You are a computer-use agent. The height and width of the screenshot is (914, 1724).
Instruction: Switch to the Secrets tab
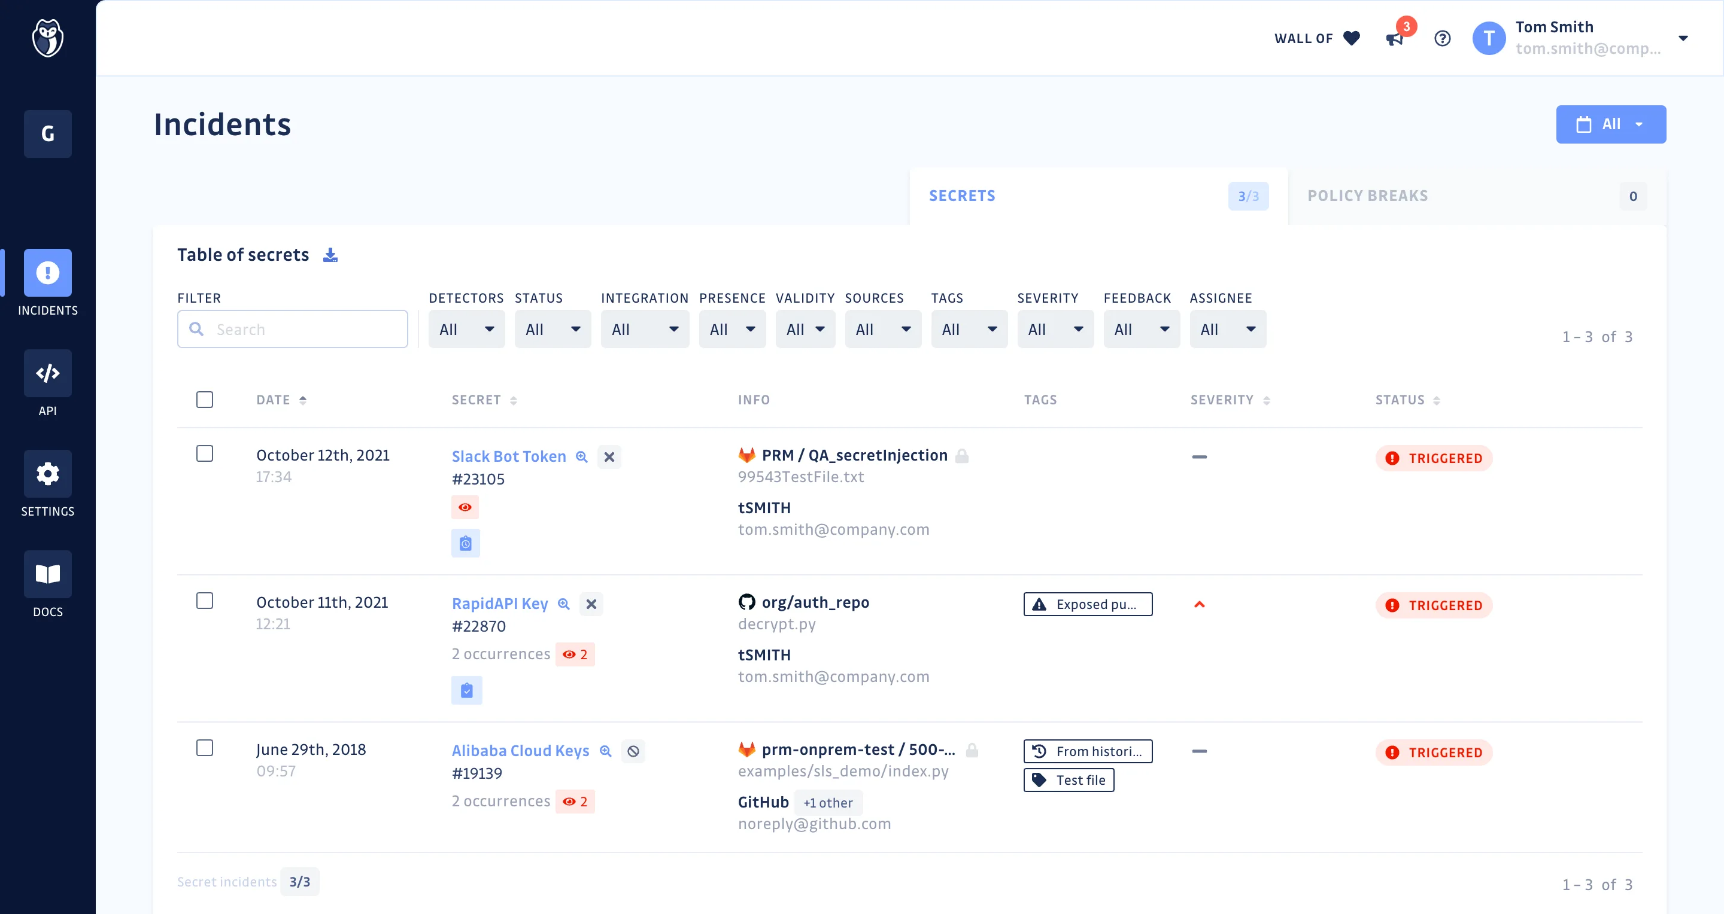[1099, 196]
